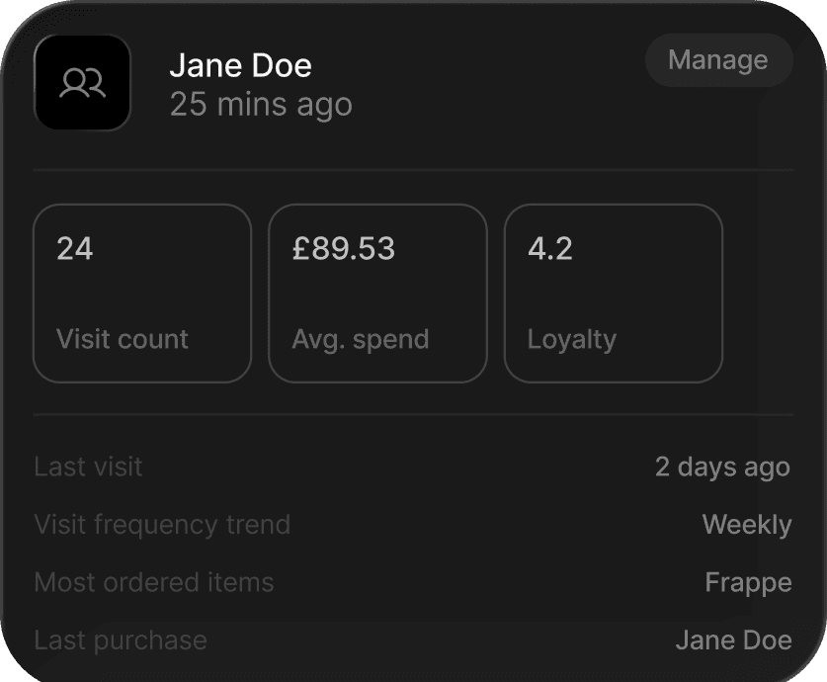
Task: Click the customer group avatar icon
Action: pos(82,83)
